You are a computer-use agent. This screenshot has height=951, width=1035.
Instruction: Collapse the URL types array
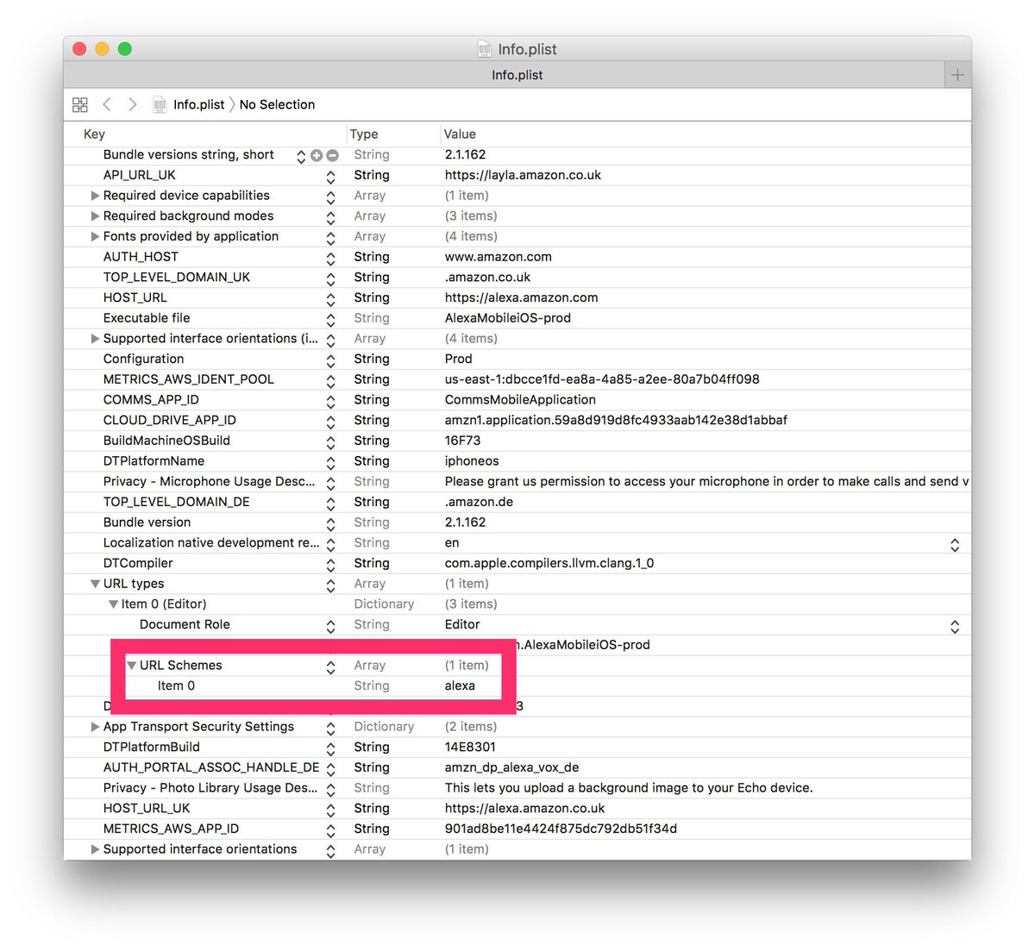[95, 584]
